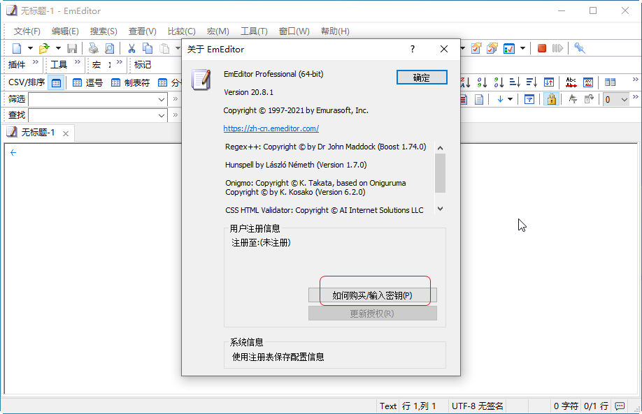Click the single-page properties icon with checkmark
The height and width of the screenshot is (414, 642).
coord(476,48)
